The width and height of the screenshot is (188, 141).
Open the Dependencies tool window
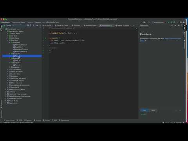(x=64, y=120)
